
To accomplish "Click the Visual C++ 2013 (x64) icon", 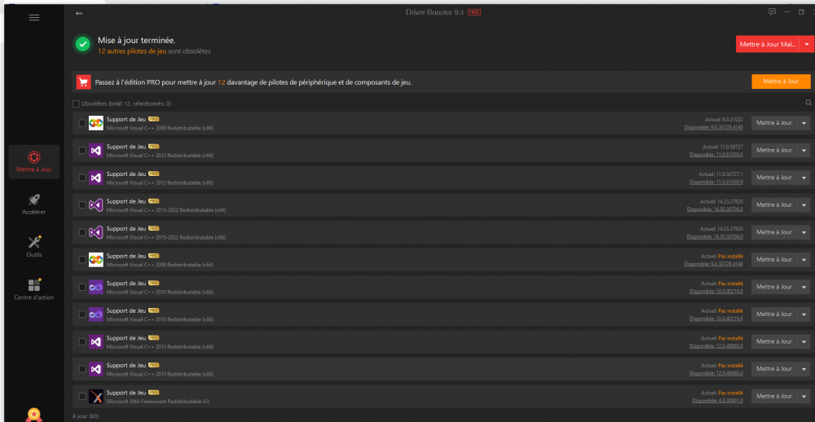I will [x=96, y=341].
